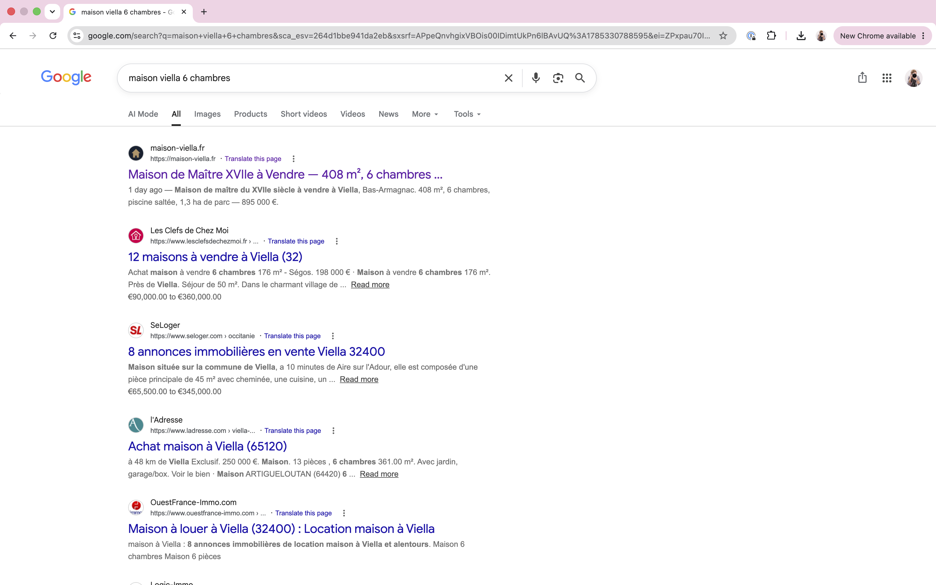Switch to Short videos results
Image resolution: width=936 pixels, height=585 pixels.
point(304,114)
